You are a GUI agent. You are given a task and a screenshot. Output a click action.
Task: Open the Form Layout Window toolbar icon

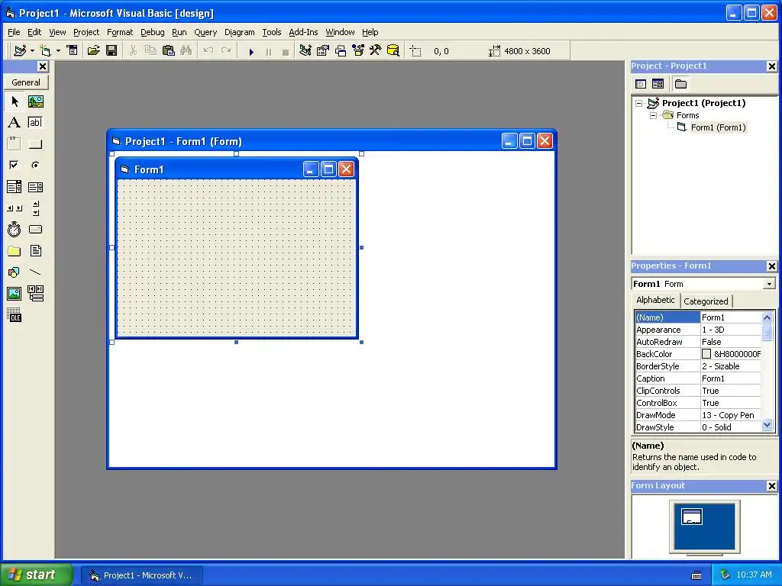pyautogui.click(x=341, y=50)
